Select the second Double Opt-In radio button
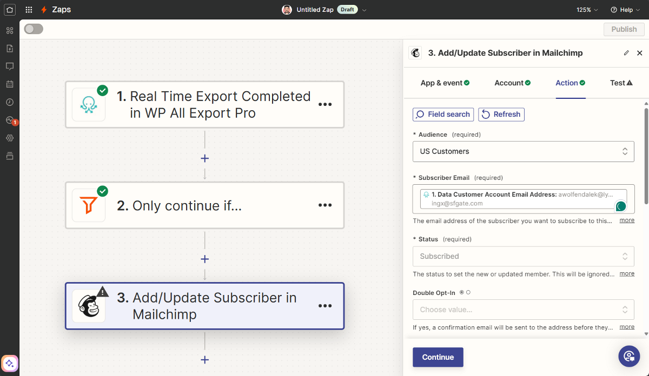This screenshot has width=649, height=376. pyautogui.click(x=468, y=292)
